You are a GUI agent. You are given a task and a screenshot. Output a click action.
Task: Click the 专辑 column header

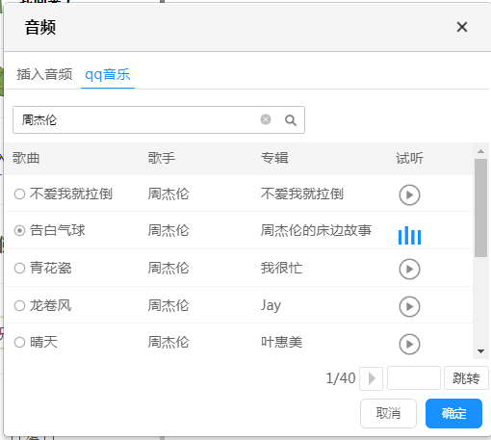(x=274, y=158)
